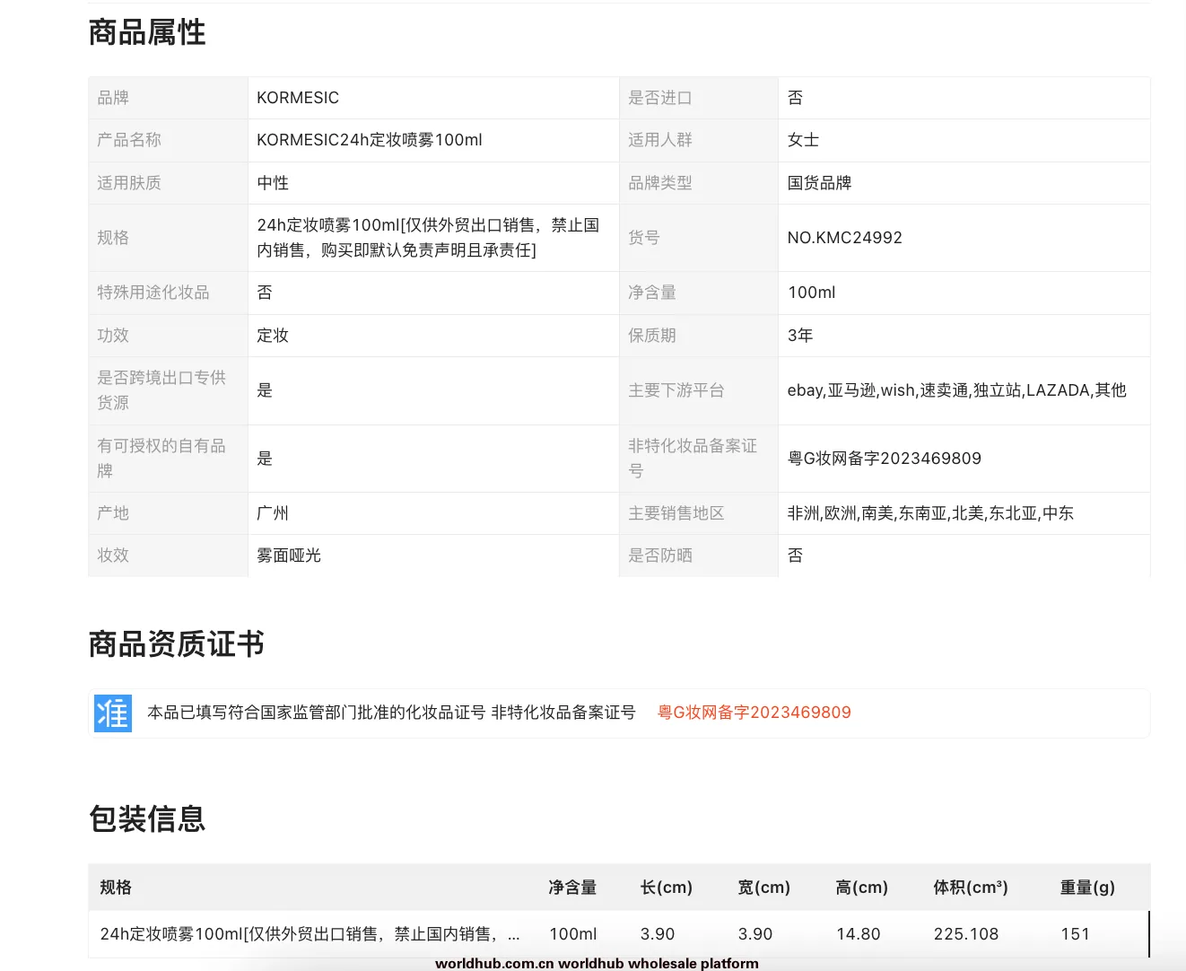Click the 商品资质证书 section heading
This screenshot has width=1186, height=971.
(x=177, y=644)
